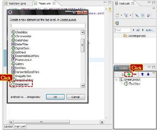Minimize the Outline pane
The image size is (157, 130).
pyautogui.click(x=149, y=67)
